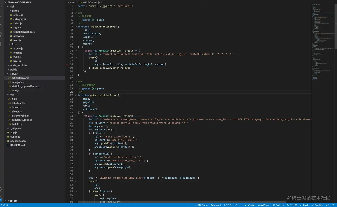Expand the OUTLINE panel
The width and height of the screenshot is (337, 207).
click(12, 201)
